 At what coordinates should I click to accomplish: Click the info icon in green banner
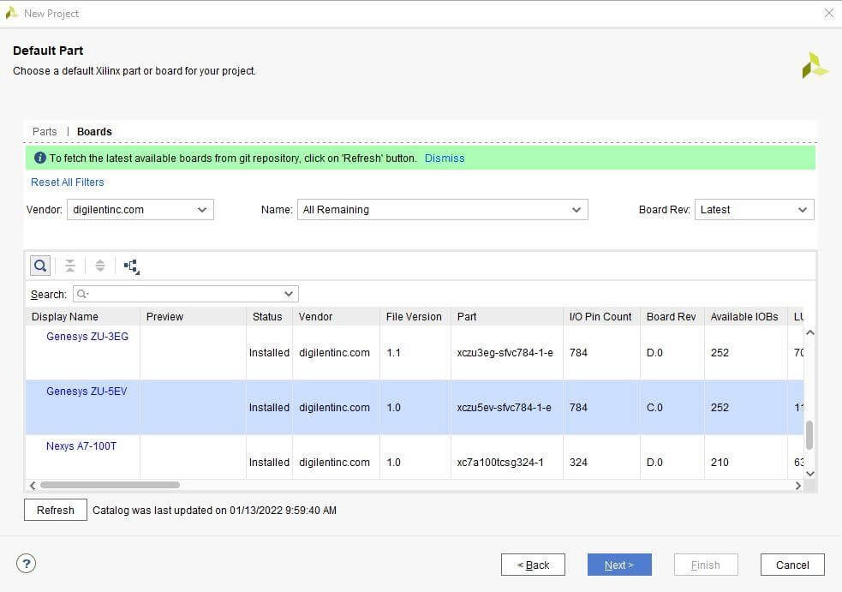point(39,158)
